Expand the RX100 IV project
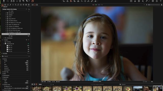The image size is (163, 91). [6, 13]
